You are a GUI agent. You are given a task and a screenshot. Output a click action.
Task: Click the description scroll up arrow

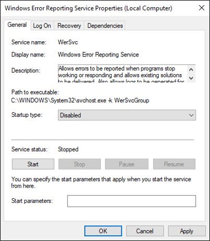pos(191,69)
